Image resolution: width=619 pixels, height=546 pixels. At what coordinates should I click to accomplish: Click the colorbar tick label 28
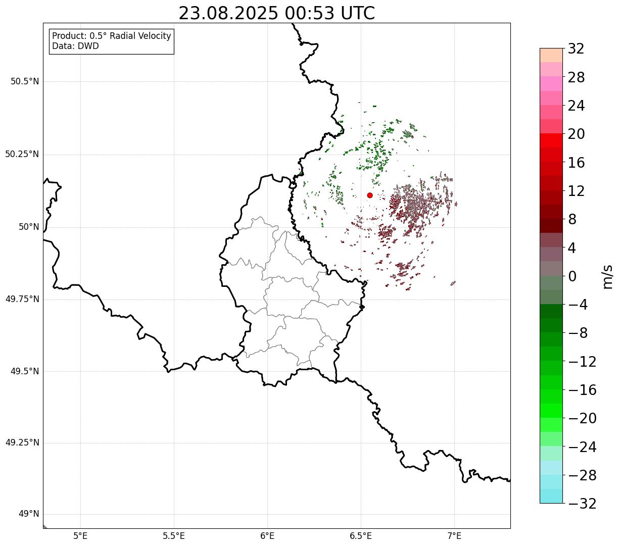(x=577, y=77)
